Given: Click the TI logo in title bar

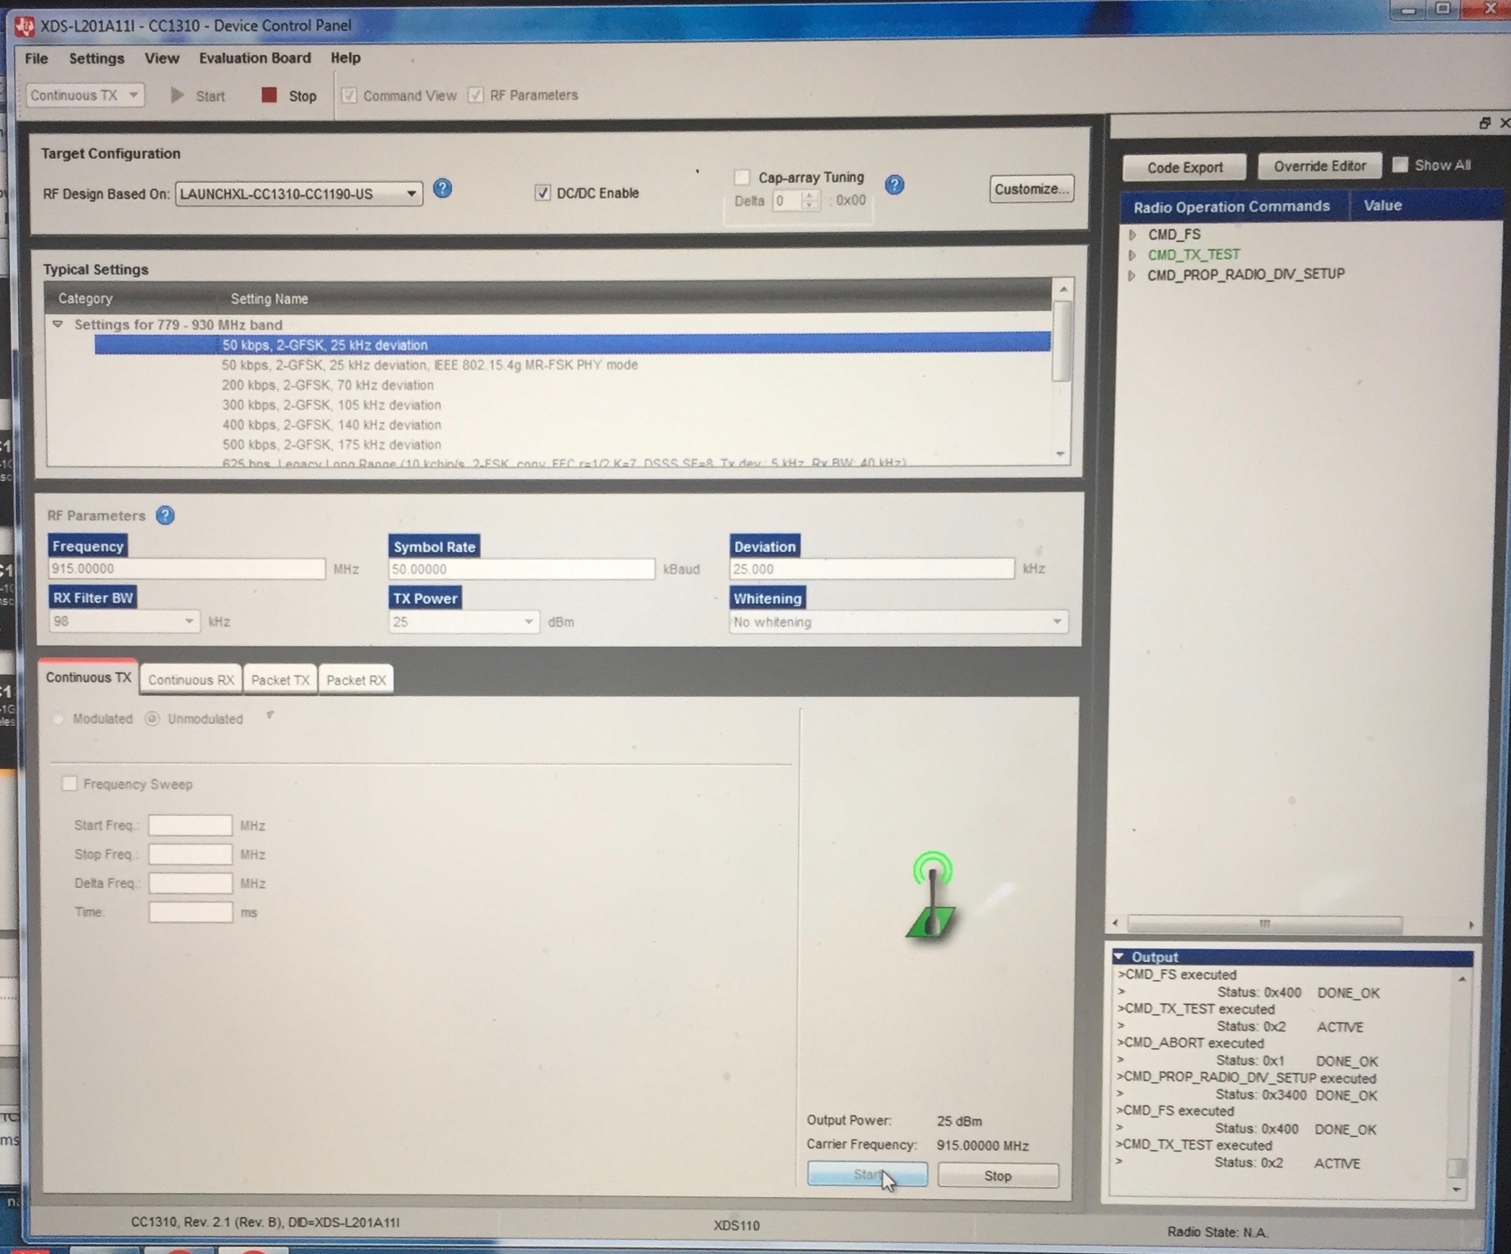Looking at the screenshot, I should click(x=25, y=26).
